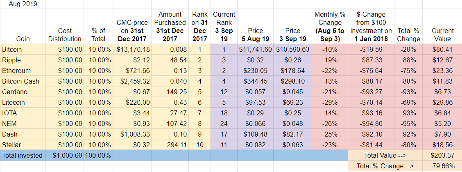Click Litecoin's CMC price '$220.00'
Screen dimensions: 462x172
pos(132,102)
